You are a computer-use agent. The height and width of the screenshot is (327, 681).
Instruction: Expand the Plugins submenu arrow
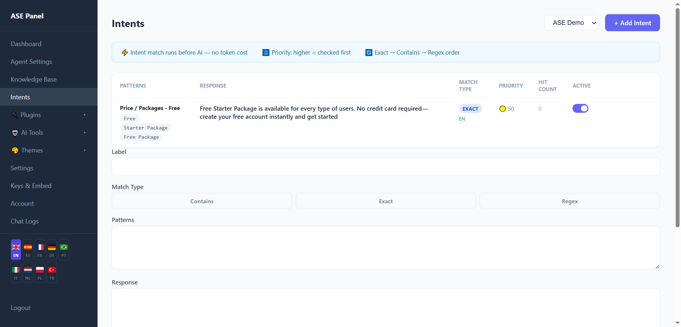[85, 115]
